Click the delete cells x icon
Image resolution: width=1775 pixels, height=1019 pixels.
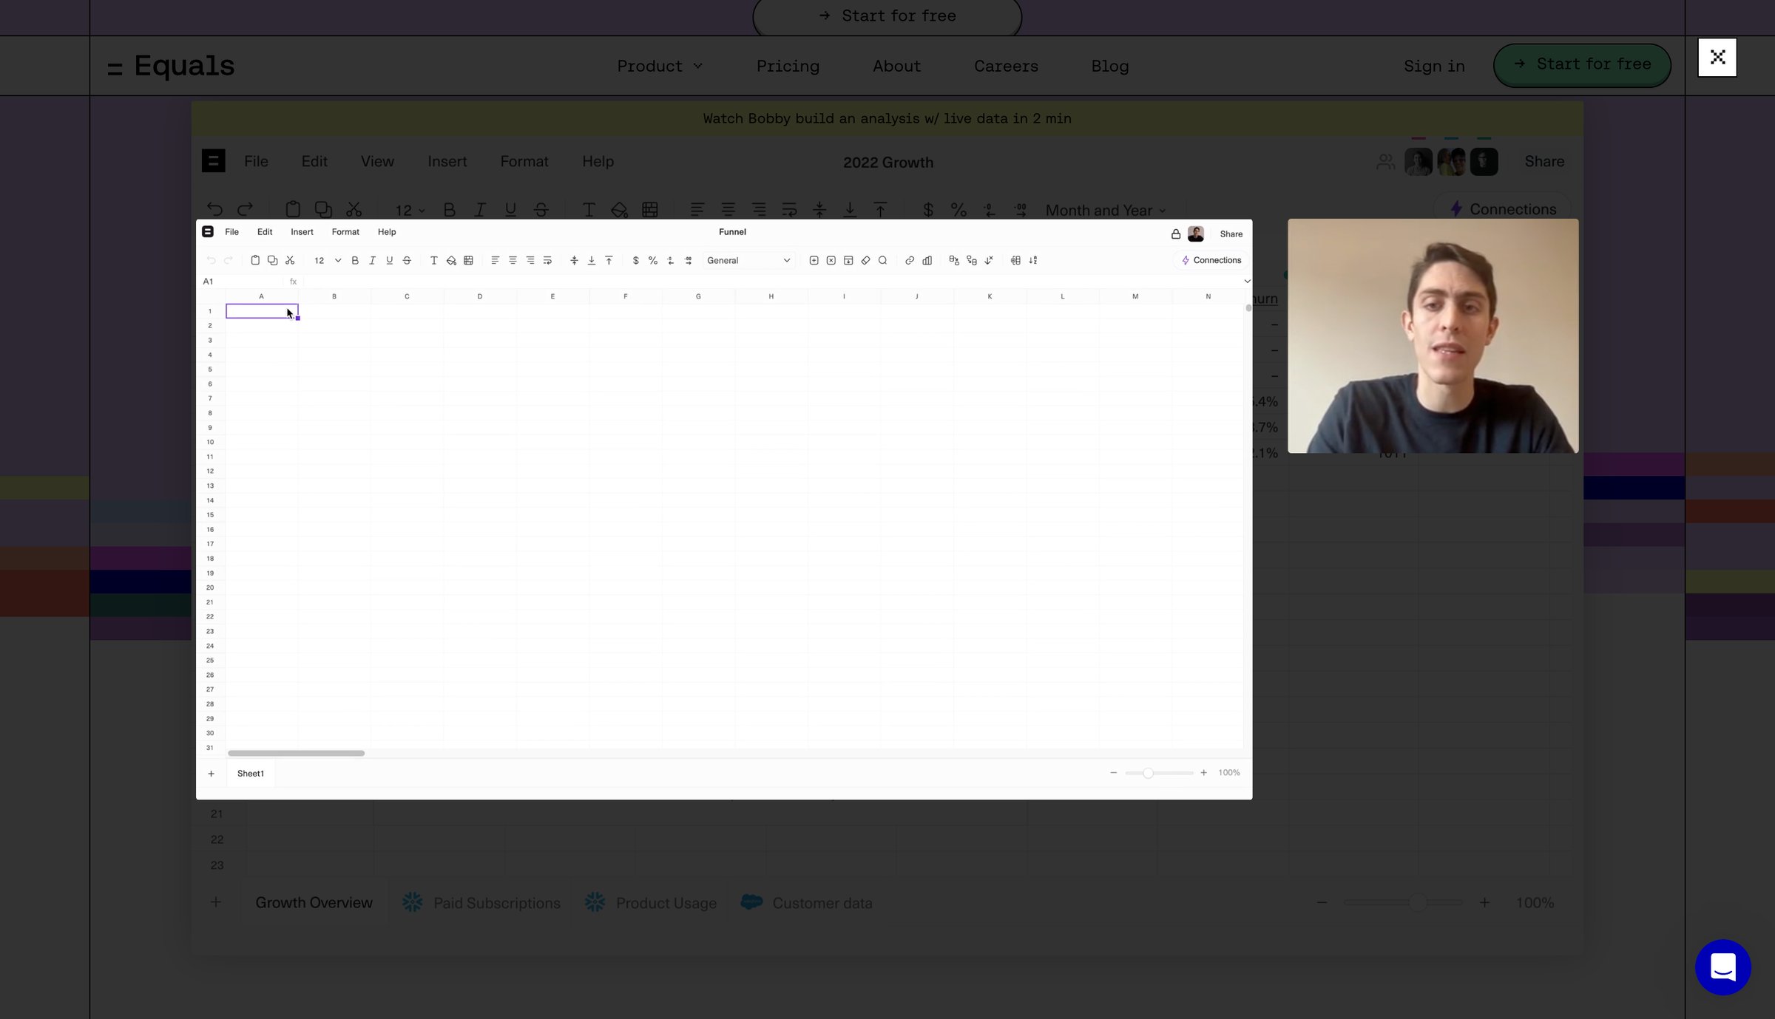coord(831,260)
